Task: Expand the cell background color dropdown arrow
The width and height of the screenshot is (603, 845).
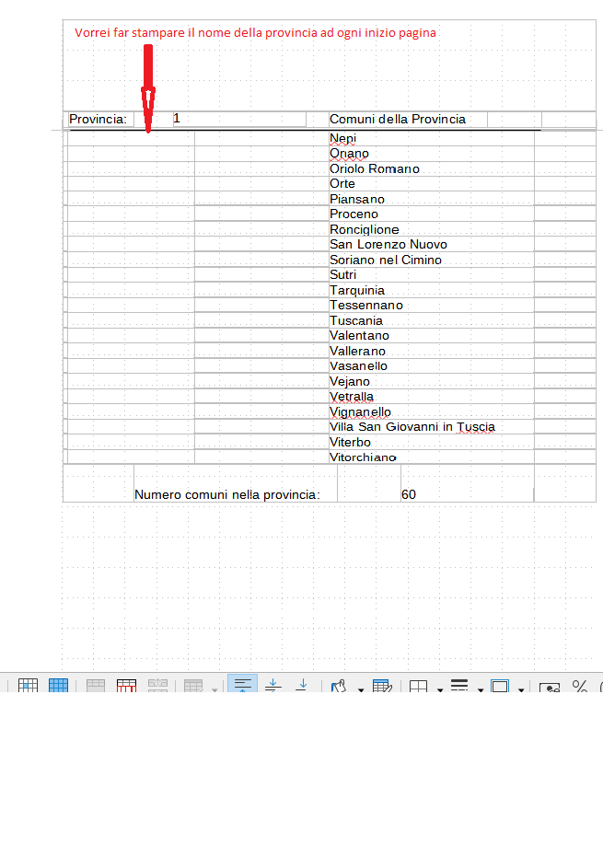Action: tap(361, 689)
